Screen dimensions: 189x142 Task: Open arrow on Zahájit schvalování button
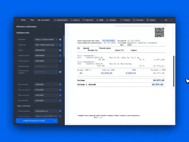55,121
